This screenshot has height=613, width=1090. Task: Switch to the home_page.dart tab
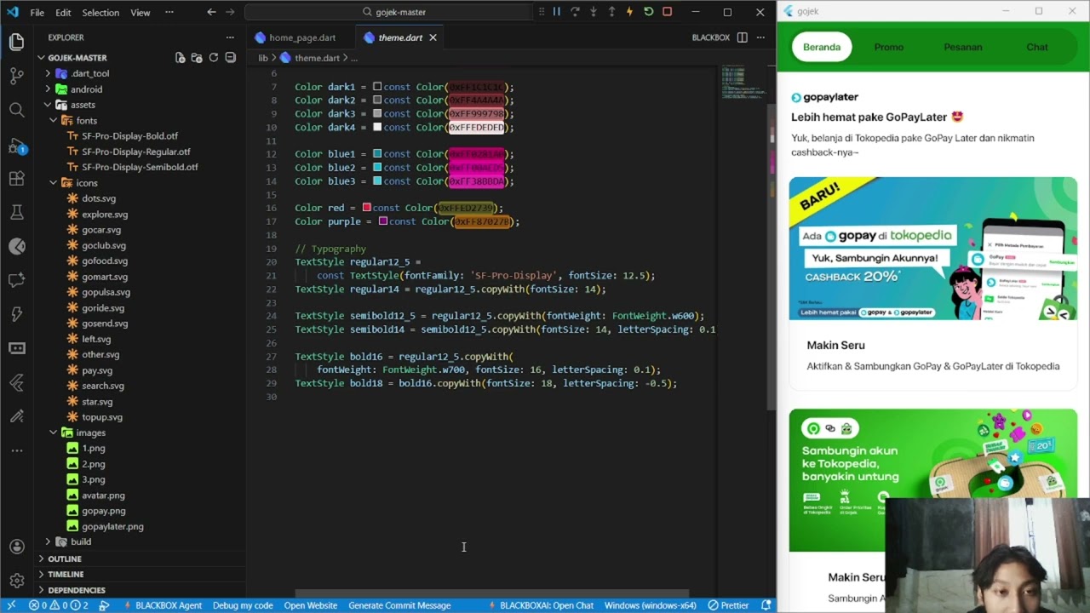[x=302, y=37]
